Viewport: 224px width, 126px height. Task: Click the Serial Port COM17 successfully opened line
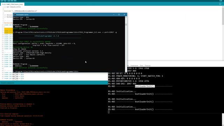32,42
